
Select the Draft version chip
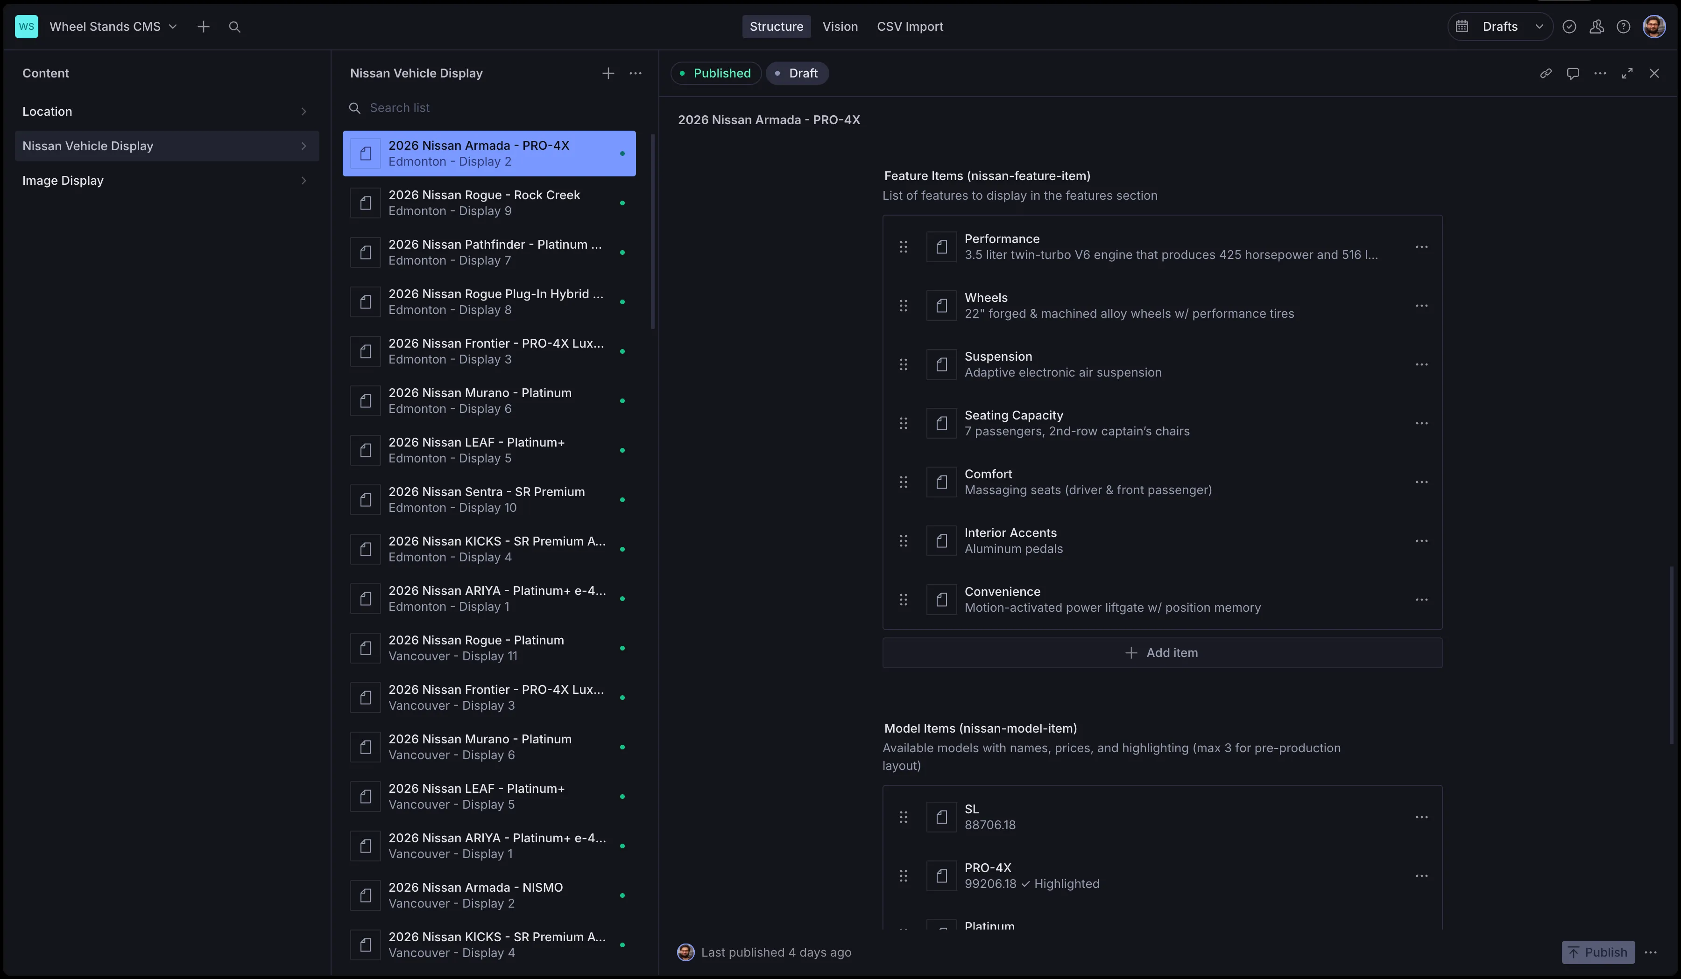pos(797,73)
